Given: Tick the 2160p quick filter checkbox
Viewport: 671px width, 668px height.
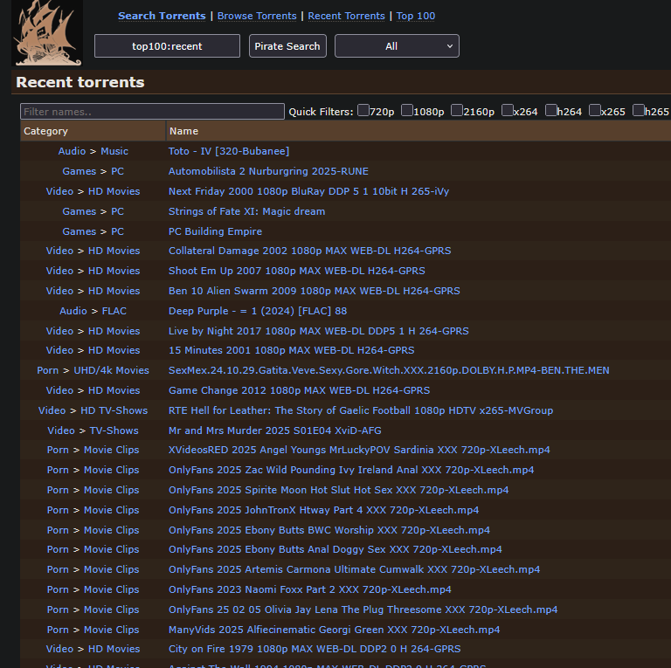Looking at the screenshot, I should (x=457, y=110).
